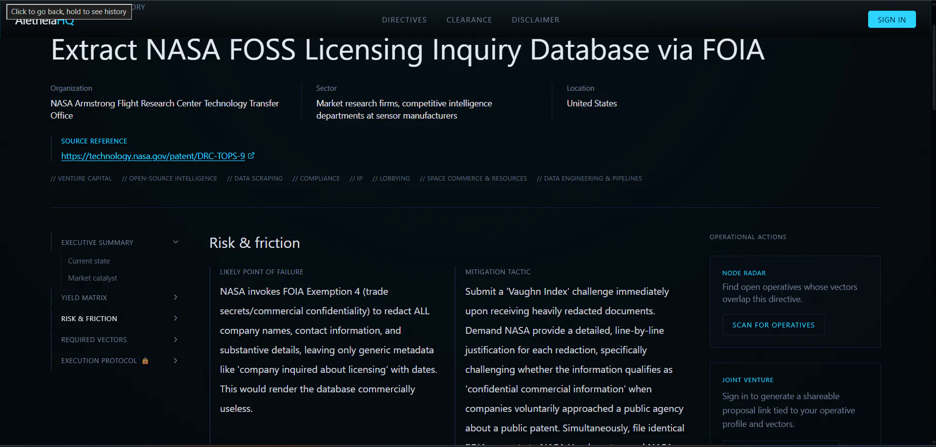Click the Open-Source Intelligence tag

tap(169, 179)
